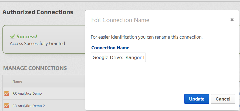The image size is (240, 111).
Task: Click the MANAGE CONNECTIONS section title
Action: 35,68
